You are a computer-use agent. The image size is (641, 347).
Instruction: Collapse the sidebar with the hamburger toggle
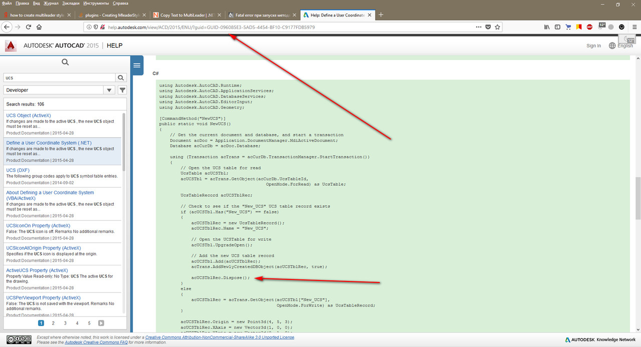pos(137,65)
